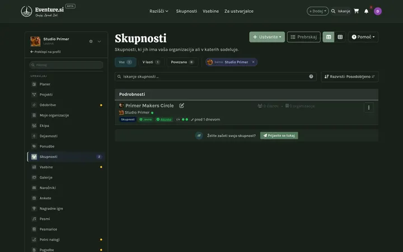The width and height of the screenshot is (403, 252).
Task: Switch to the grid card view
Action: (x=340, y=37)
